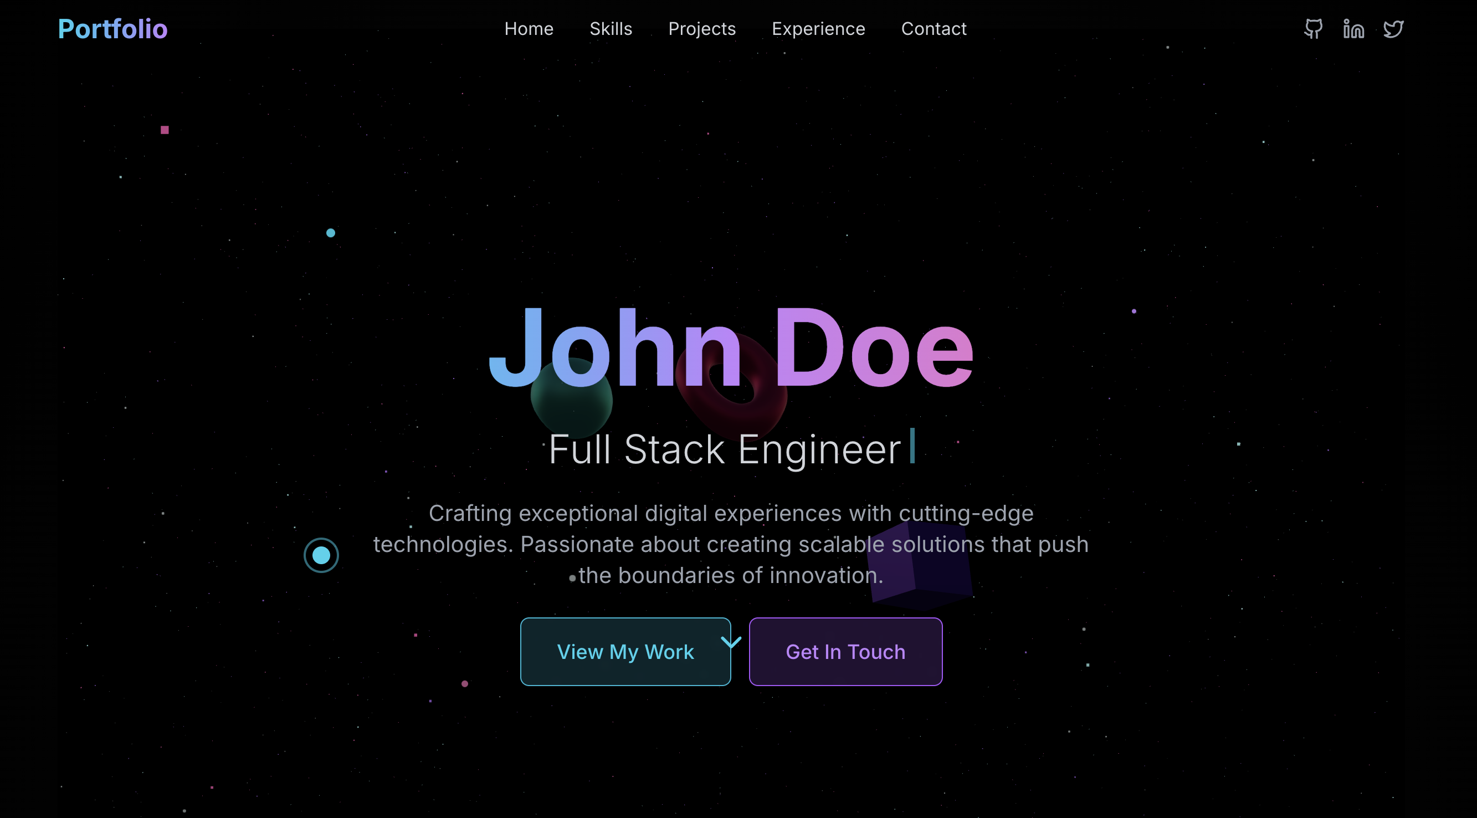Open the LinkedIn profile icon
Screen dimensions: 1477x818
click(1353, 29)
